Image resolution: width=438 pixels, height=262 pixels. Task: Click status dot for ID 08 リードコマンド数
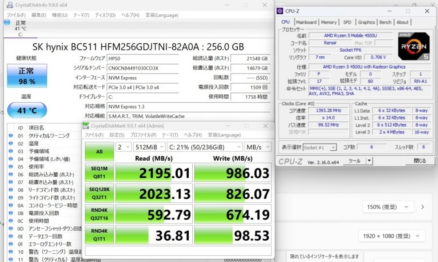point(11,190)
